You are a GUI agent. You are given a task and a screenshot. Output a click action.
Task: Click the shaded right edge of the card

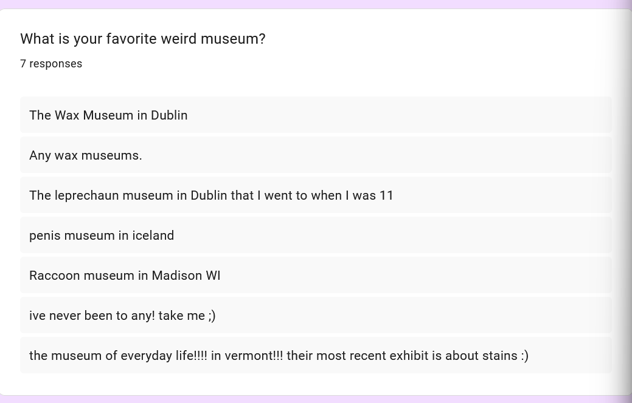coord(625,200)
